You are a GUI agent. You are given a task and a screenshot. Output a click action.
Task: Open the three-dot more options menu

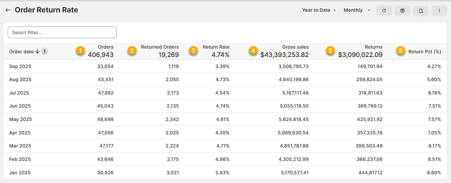(439, 11)
